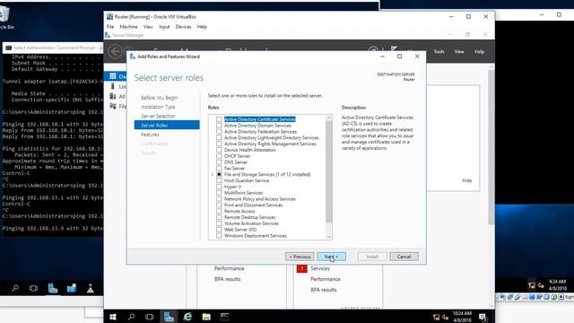Click network tray icon in right background VM
The width and height of the screenshot is (574, 323).
pyautogui.click(x=532, y=285)
